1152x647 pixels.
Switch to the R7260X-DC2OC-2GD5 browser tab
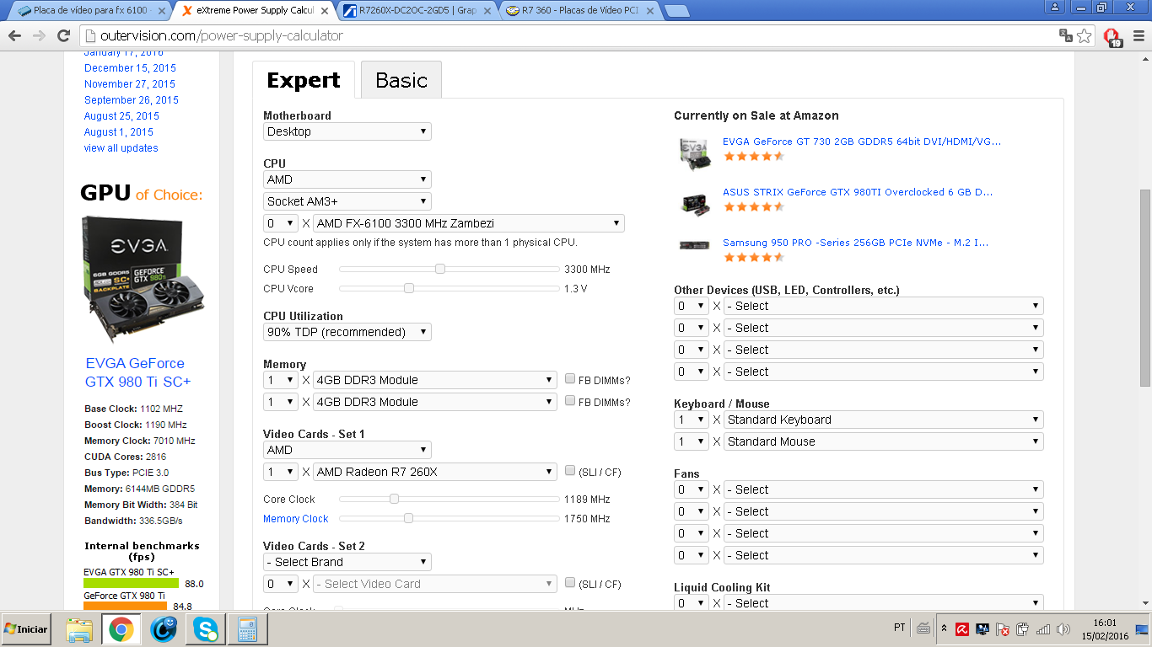pyautogui.click(x=417, y=11)
